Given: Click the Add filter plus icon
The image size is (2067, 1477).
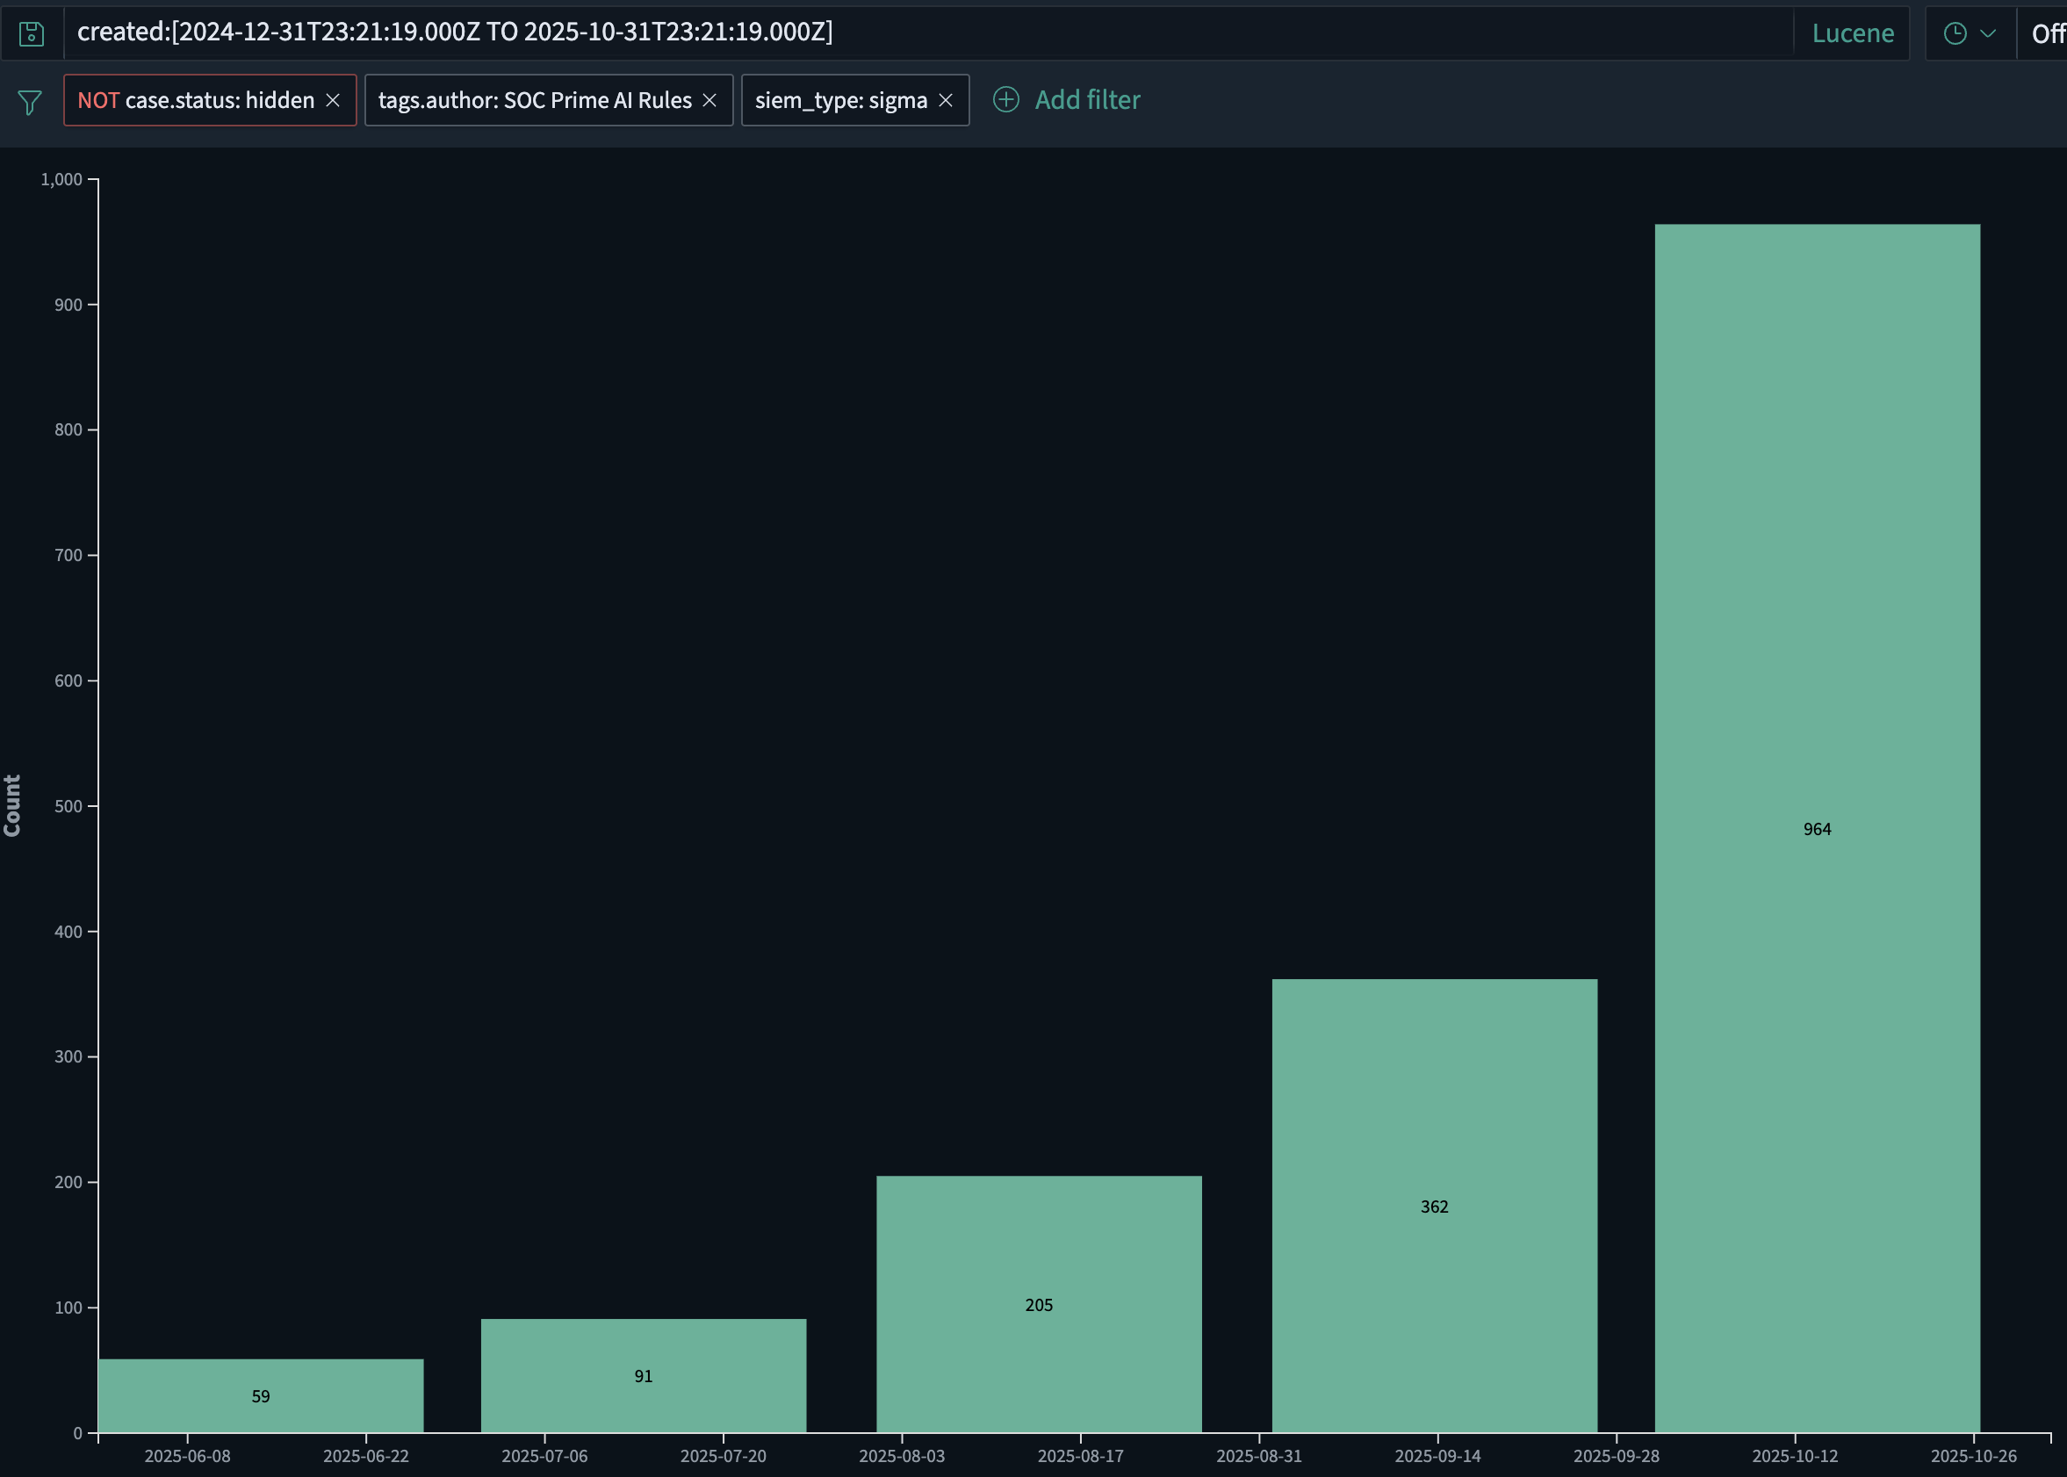Looking at the screenshot, I should pos(1005,99).
